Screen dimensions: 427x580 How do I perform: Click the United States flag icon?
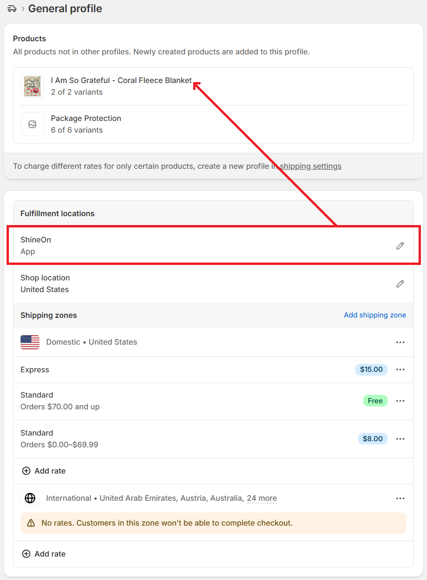point(30,342)
